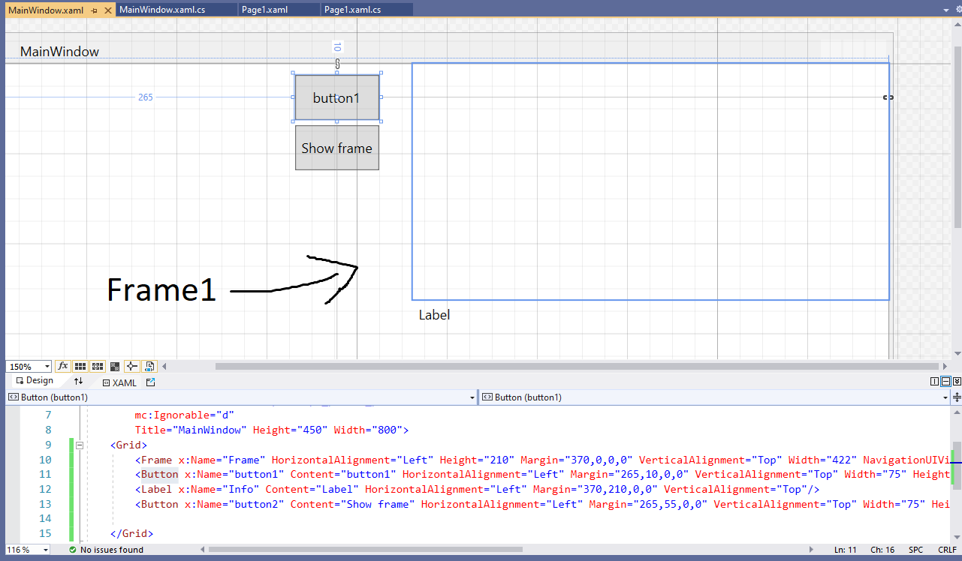Click designer horizontal scrollbar left arrow

tap(164, 367)
